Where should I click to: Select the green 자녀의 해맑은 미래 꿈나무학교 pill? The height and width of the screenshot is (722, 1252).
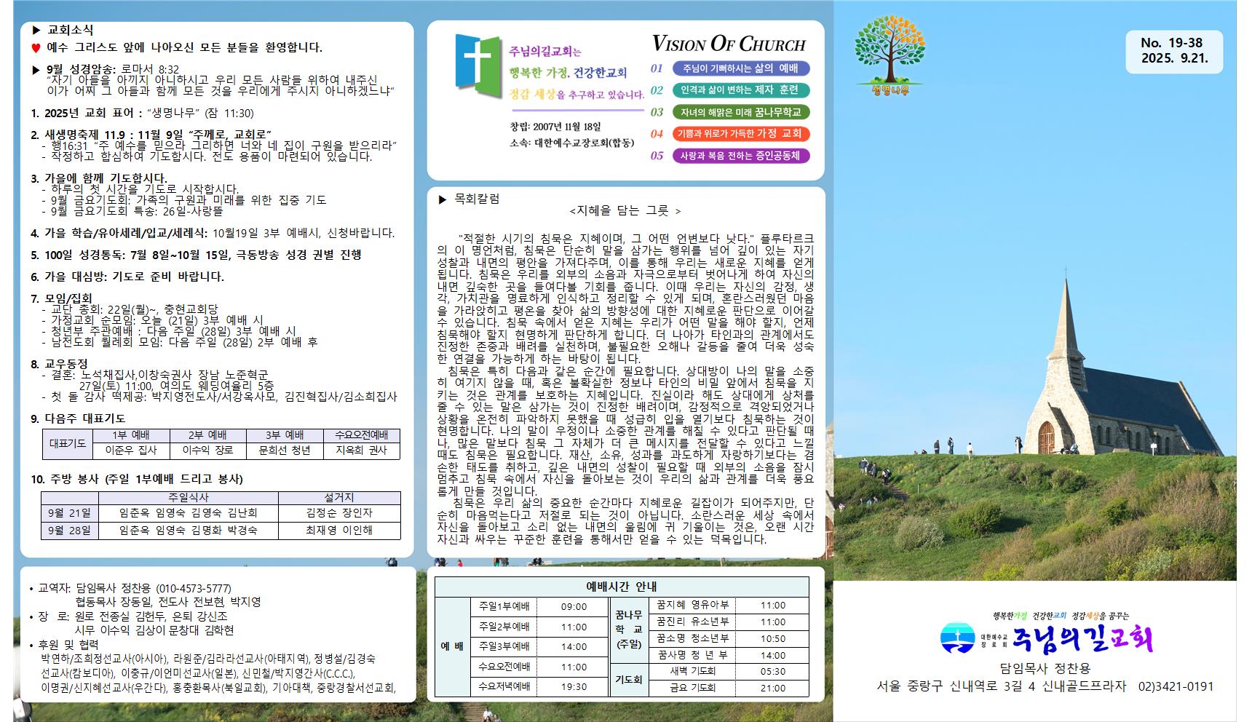click(741, 112)
